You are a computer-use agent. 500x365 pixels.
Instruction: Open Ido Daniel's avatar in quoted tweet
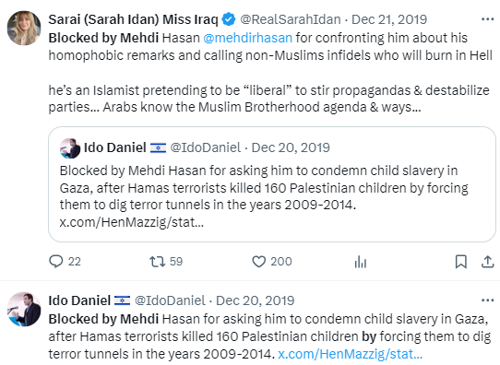click(70, 148)
